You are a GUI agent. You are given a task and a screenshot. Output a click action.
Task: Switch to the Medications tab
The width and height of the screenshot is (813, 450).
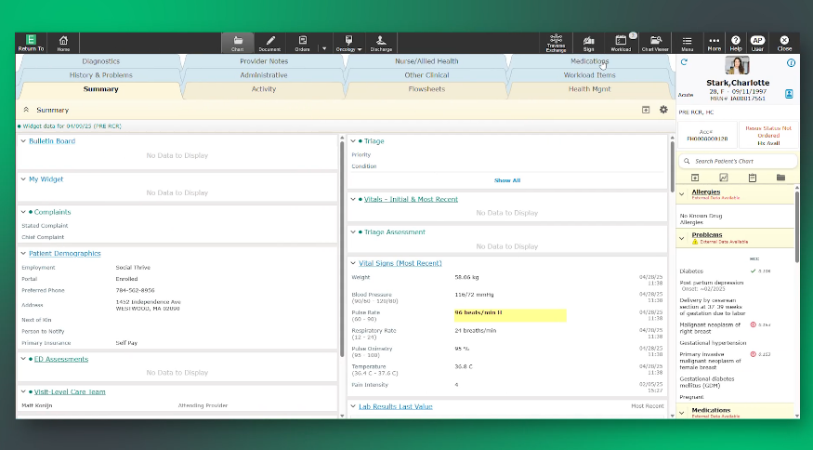pyautogui.click(x=589, y=61)
